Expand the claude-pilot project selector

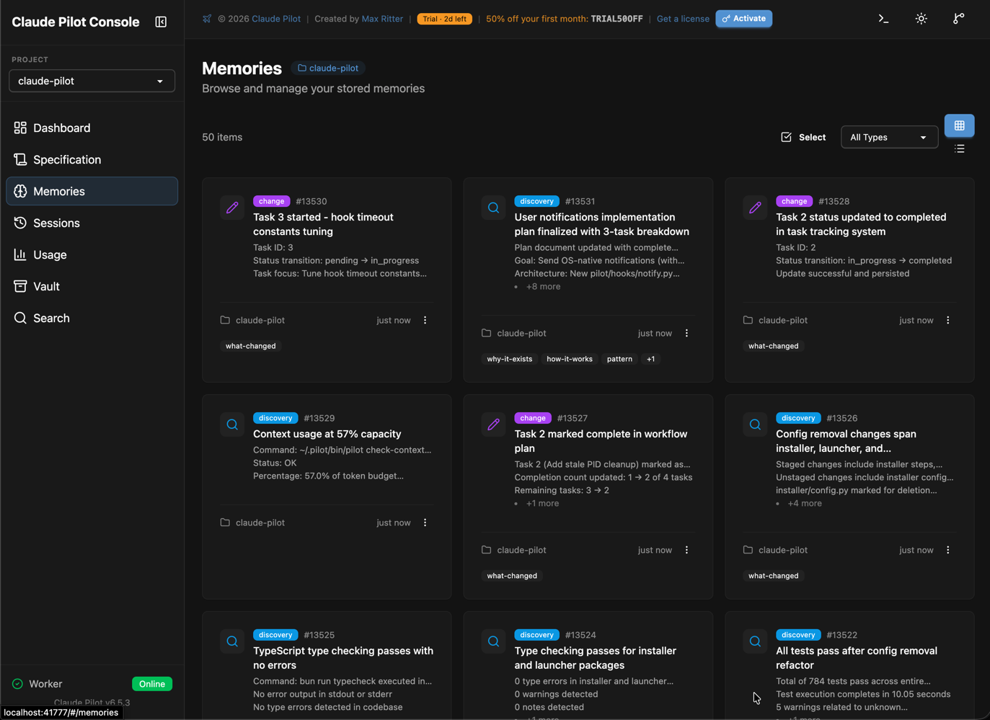(x=92, y=81)
